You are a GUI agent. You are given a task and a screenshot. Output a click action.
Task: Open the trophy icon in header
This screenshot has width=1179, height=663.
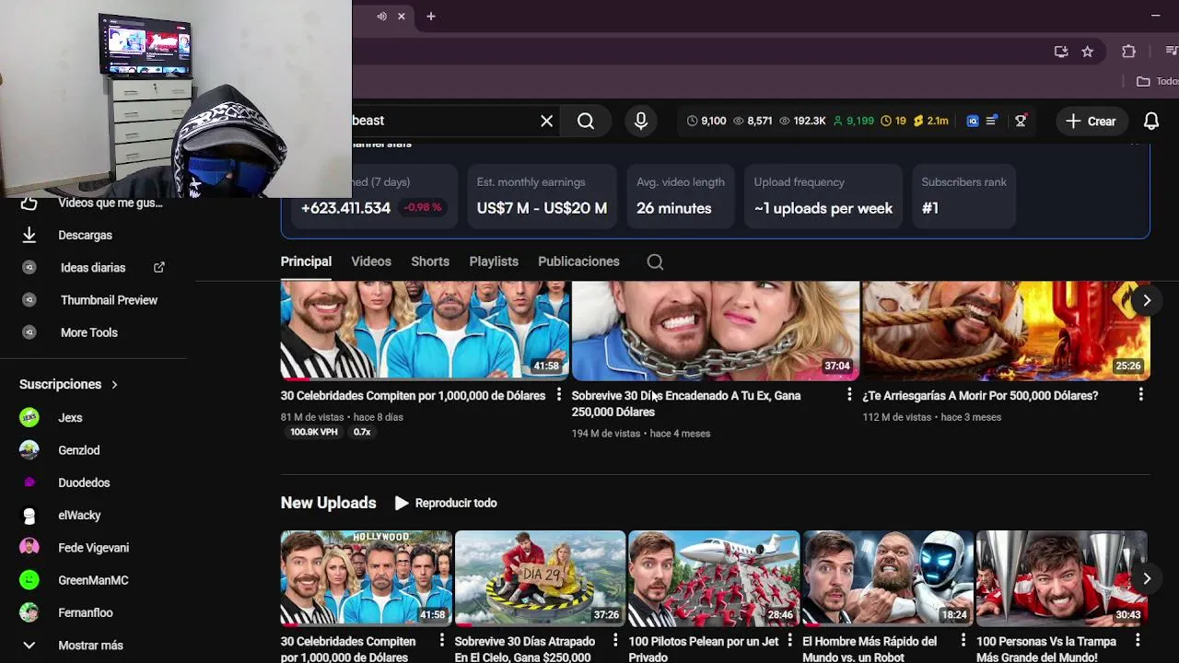tap(1021, 121)
